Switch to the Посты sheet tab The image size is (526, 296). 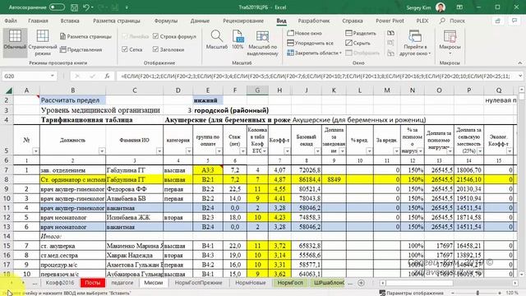point(93,283)
